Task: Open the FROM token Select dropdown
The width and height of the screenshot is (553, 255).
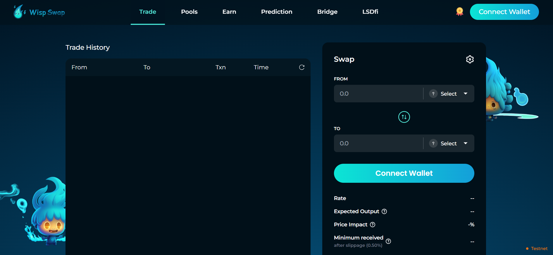Action: pyautogui.click(x=449, y=94)
